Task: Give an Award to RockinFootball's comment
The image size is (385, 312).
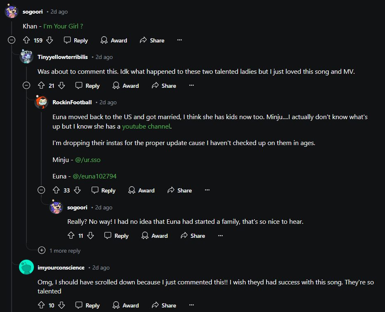Action: 141,190
